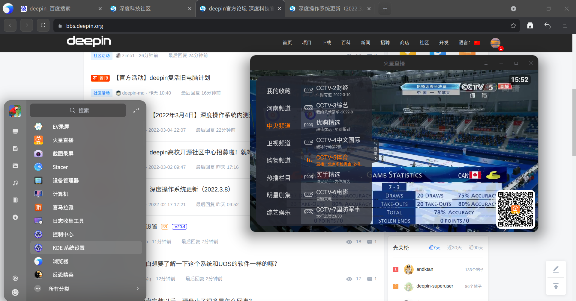Open the browser hamburger menu
576x301 pixels.
point(565,25)
